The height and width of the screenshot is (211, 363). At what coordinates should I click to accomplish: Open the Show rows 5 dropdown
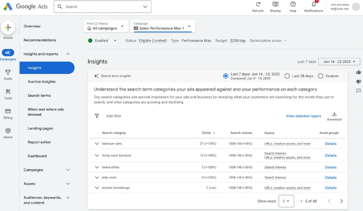[286, 201]
